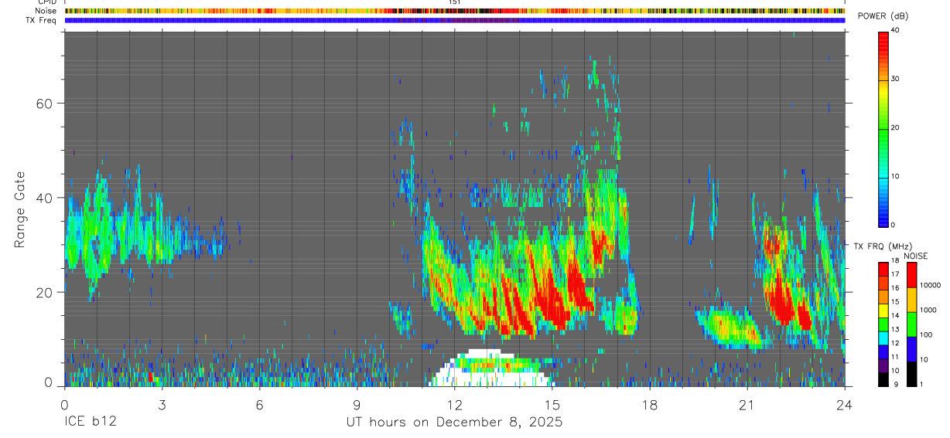Click the purple segment of the TX FRQ colorbar
The height and width of the screenshot is (438, 950).
coord(883,365)
